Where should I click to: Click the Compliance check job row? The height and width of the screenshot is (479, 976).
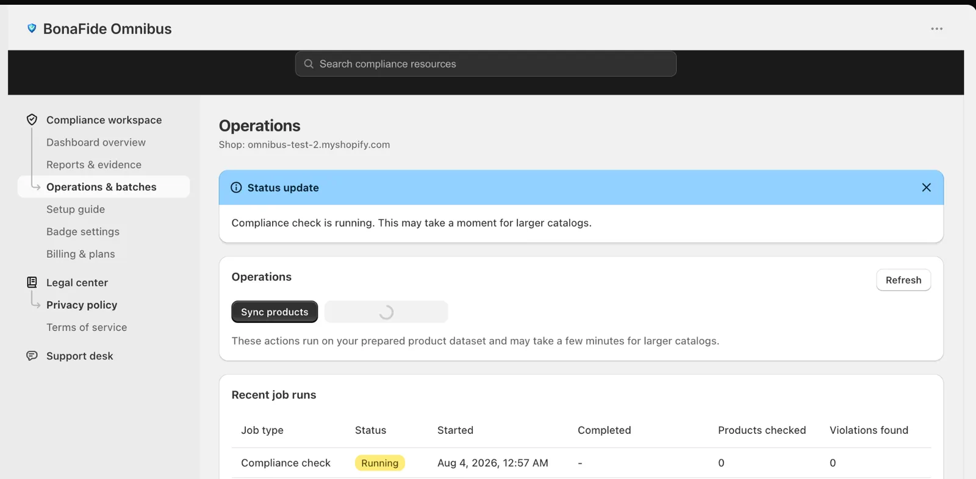581,463
